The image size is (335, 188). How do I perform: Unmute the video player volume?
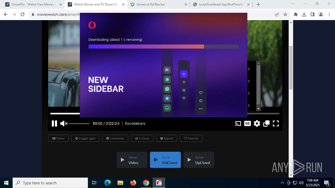point(64,124)
